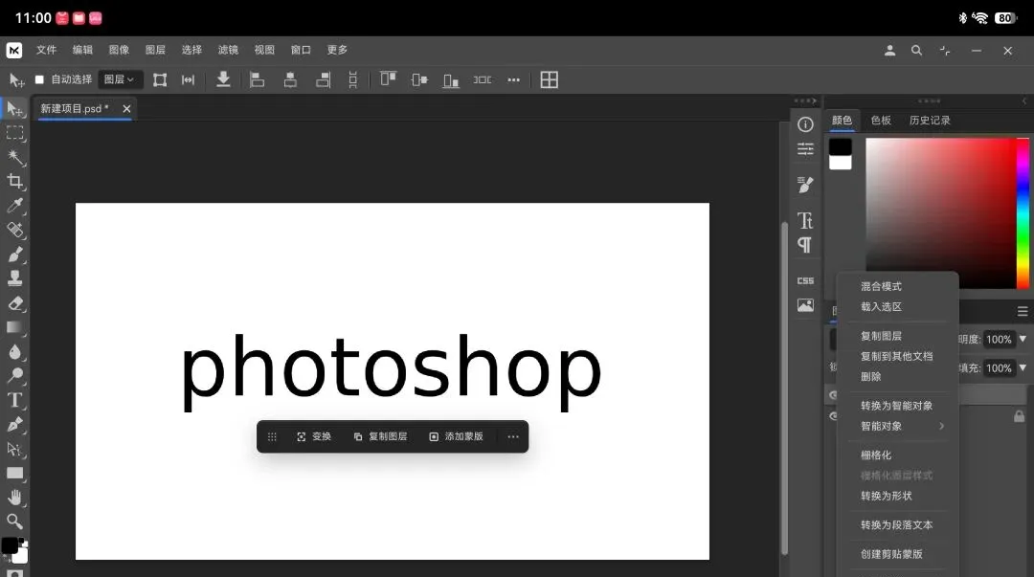Click the distribute horizontally icon

coord(483,79)
